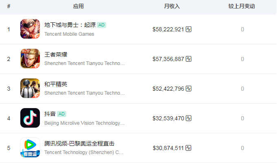Click the Dungeon & Fighter: Origins app icon
The height and width of the screenshot is (163, 277).
pyautogui.click(x=30, y=29)
